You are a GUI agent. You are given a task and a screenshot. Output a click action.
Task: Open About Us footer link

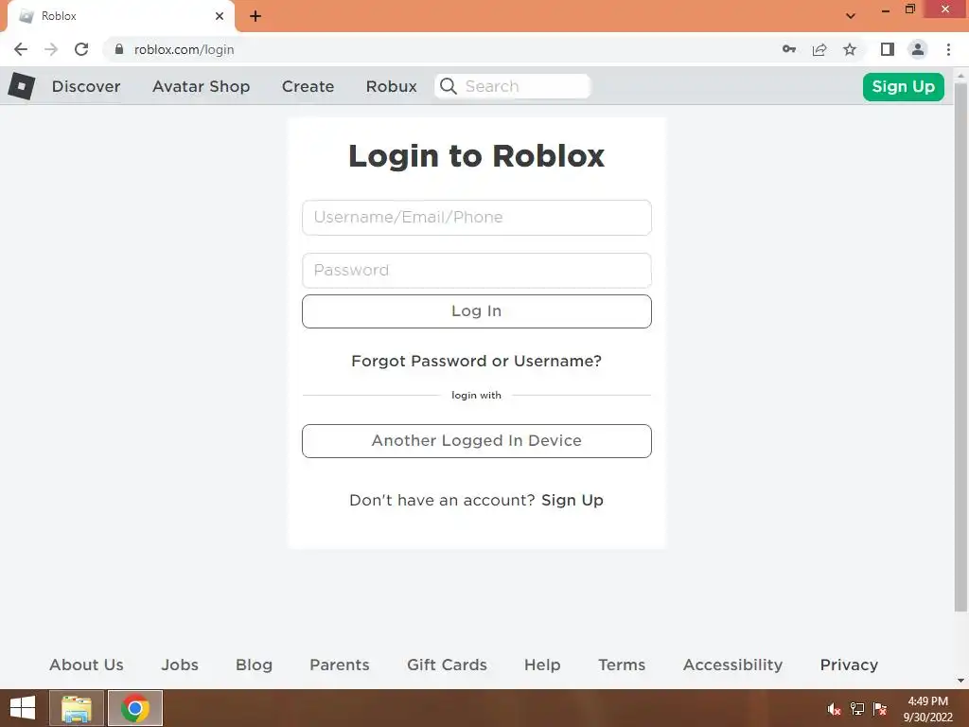coord(86,665)
